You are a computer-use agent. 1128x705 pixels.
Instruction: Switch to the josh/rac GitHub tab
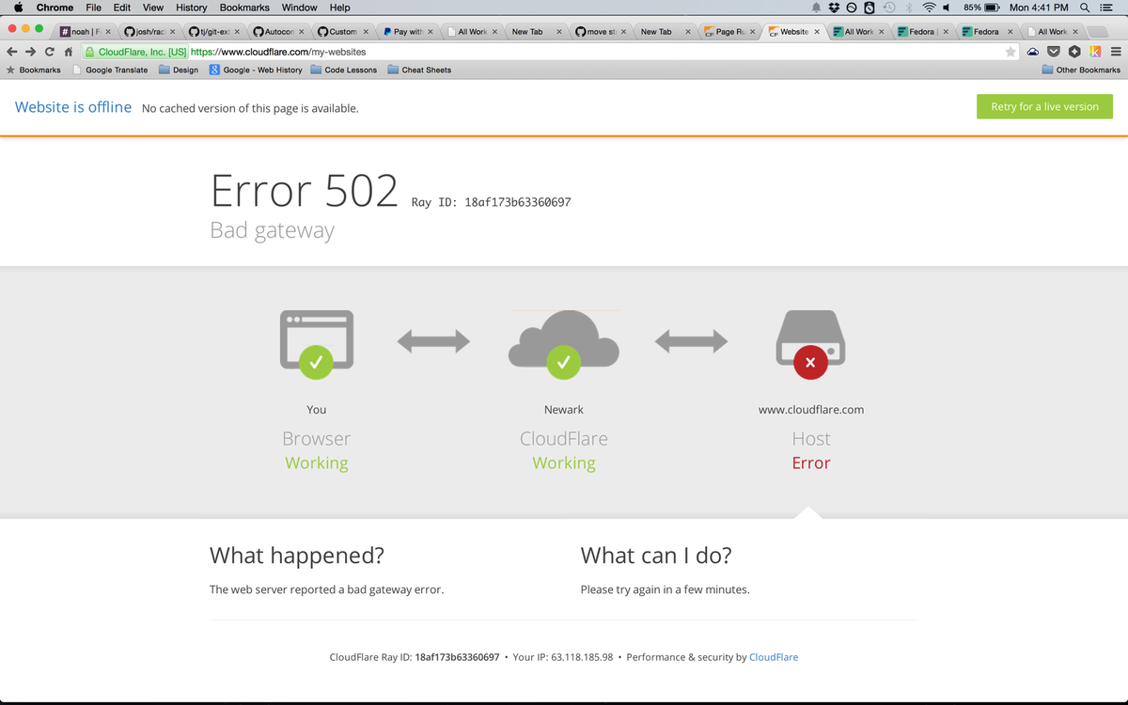tap(149, 32)
